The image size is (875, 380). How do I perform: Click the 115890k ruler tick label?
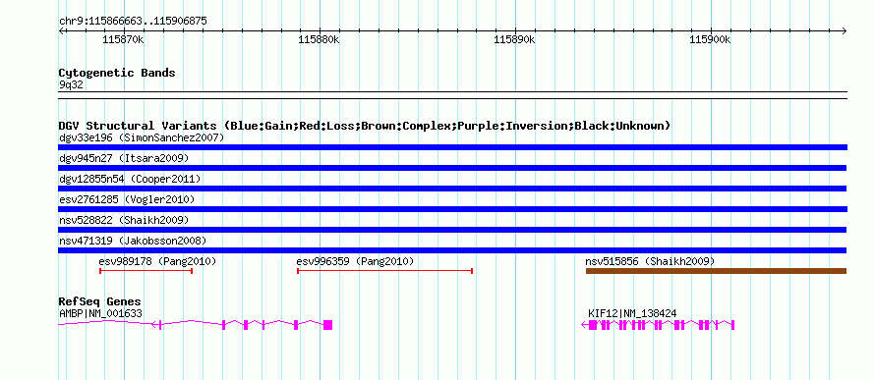click(514, 40)
